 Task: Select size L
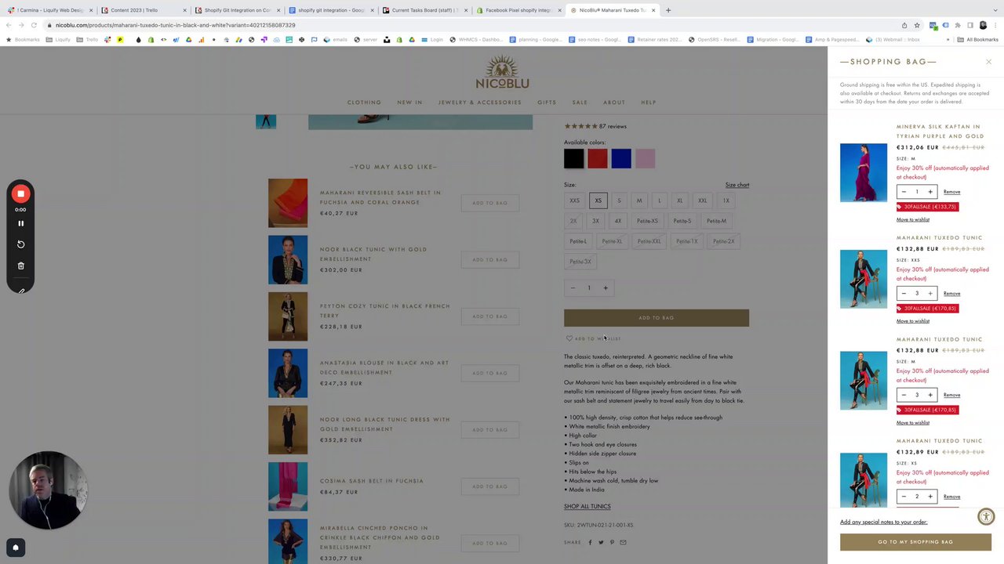click(659, 201)
